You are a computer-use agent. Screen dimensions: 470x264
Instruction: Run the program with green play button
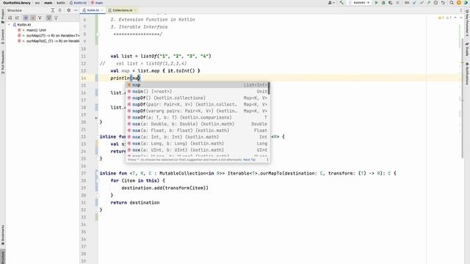coord(377,3)
